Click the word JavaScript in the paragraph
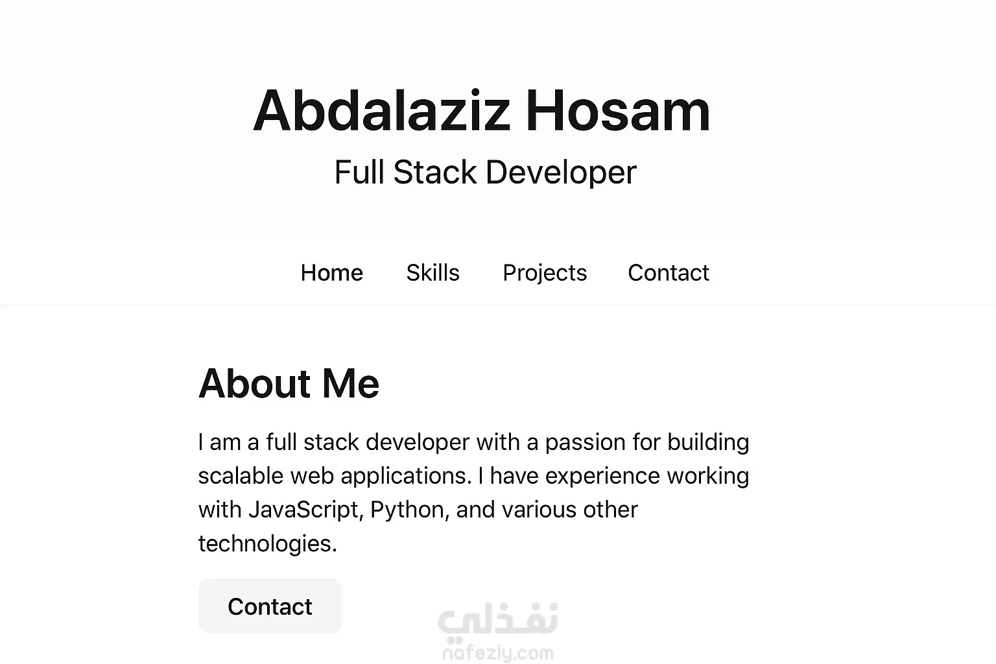996x664 pixels. pyautogui.click(x=303, y=510)
